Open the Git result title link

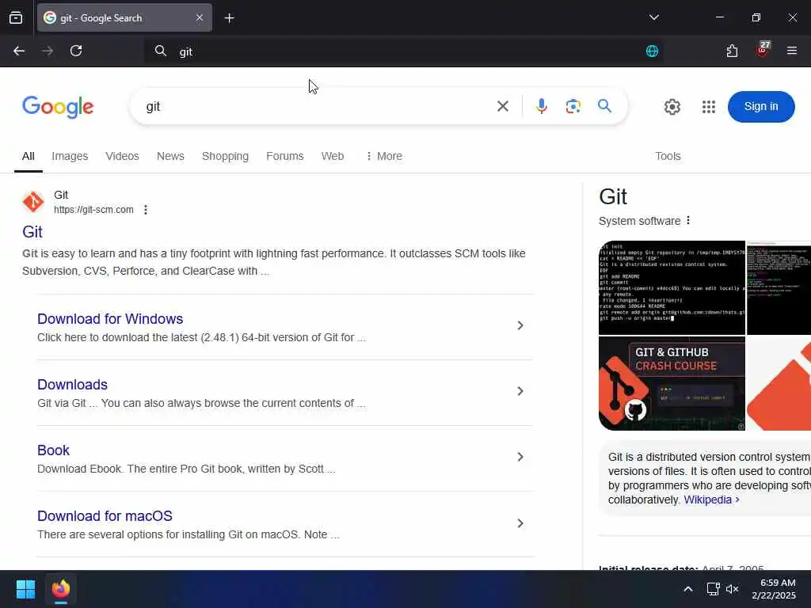[x=32, y=232]
